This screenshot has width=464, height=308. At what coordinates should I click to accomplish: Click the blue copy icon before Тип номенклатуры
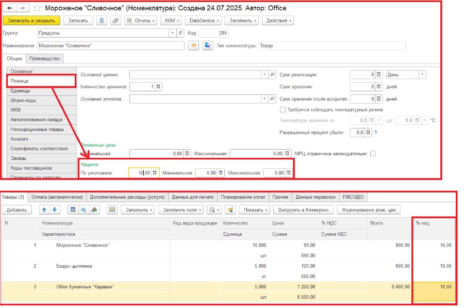point(208,45)
